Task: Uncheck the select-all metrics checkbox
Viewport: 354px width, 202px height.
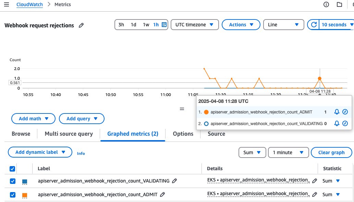Action: (x=12, y=169)
